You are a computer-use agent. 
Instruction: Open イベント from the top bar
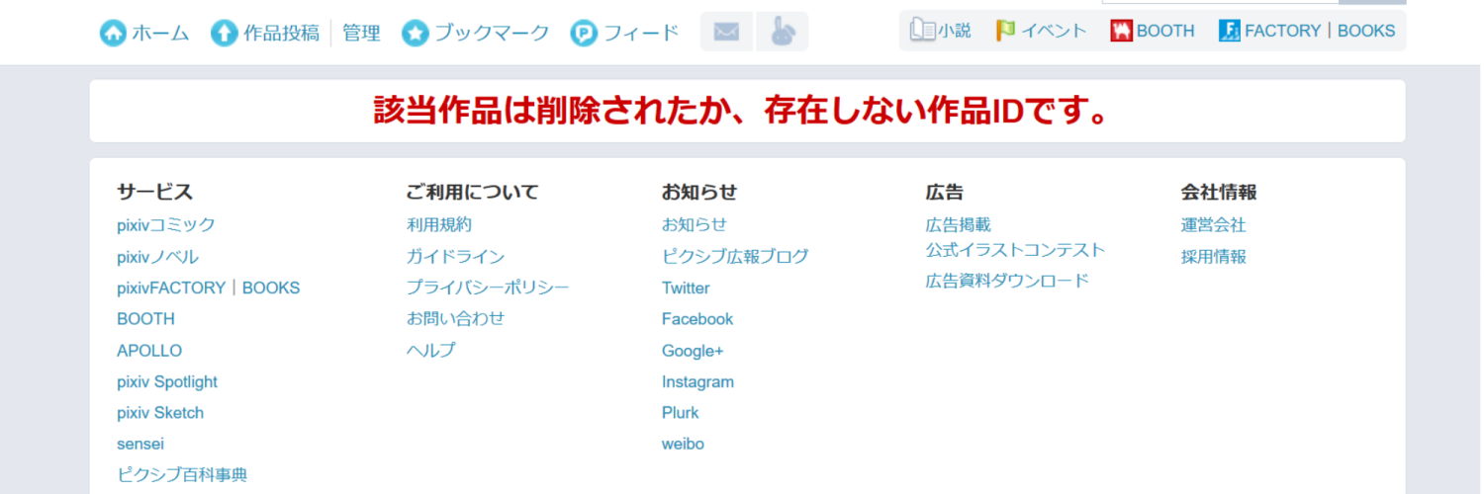point(1054,31)
